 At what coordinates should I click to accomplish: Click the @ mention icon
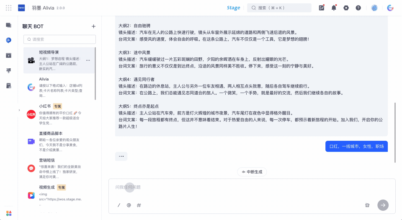coord(129,205)
